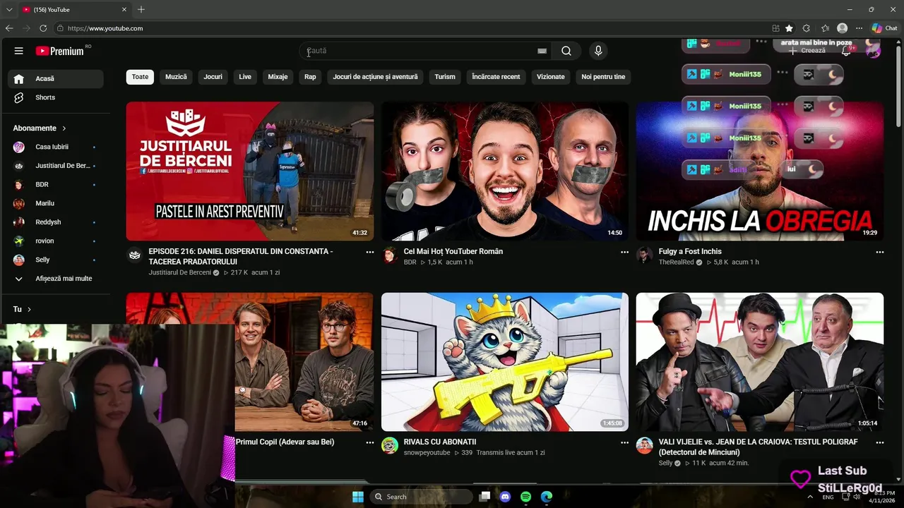
Task: Show hidden icons in the system tray
Action: click(x=809, y=497)
